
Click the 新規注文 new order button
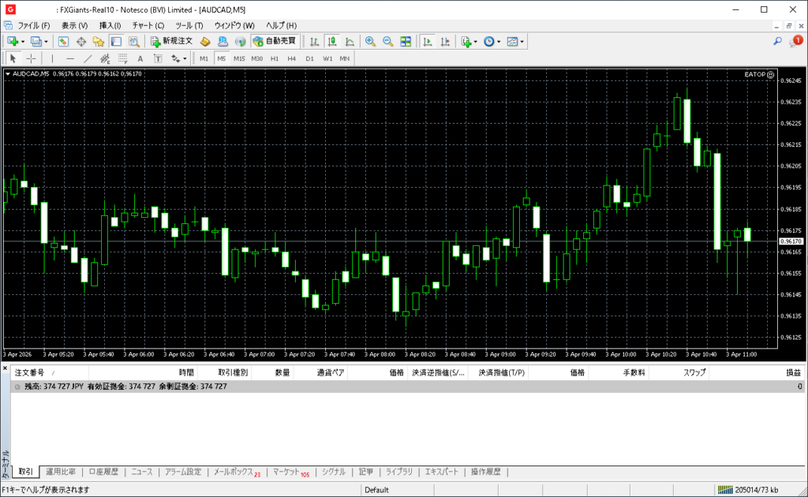point(172,41)
